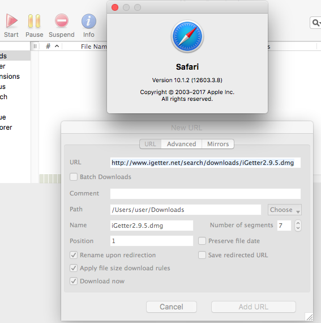This screenshot has width=321, height=323.
Task: Uncheck Apply file size download rules
Action: tap(74, 268)
